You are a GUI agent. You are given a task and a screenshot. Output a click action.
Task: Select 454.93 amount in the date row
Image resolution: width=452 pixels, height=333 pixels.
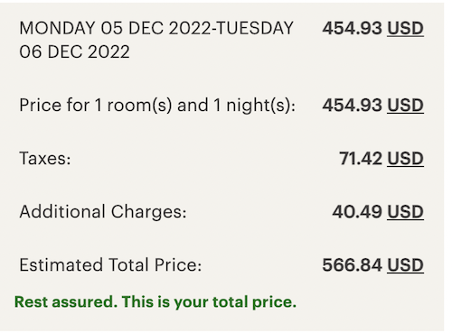(353, 28)
